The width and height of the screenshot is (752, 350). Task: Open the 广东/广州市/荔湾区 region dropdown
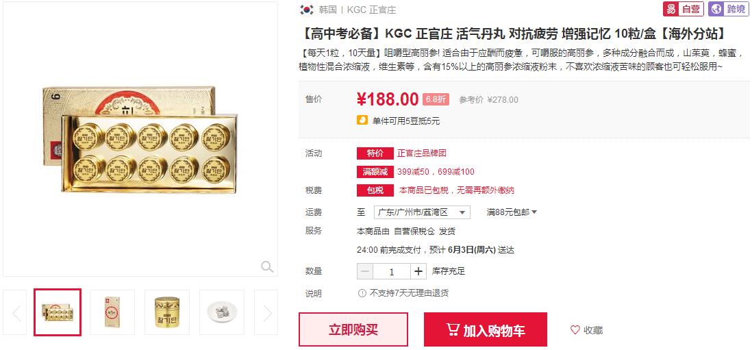point(422,212)
